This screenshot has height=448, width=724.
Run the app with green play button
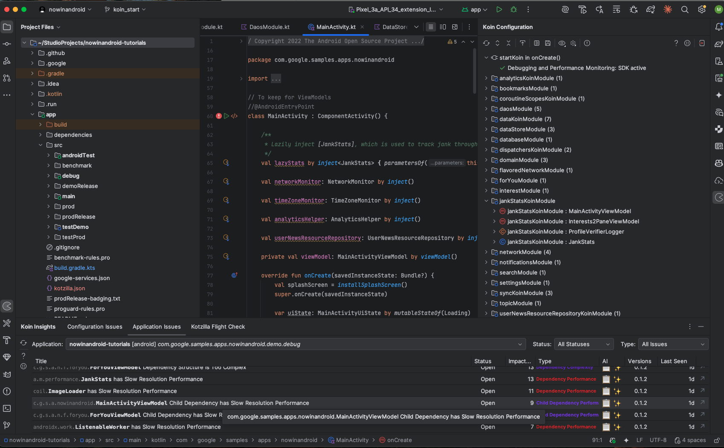tap(499, 9)
